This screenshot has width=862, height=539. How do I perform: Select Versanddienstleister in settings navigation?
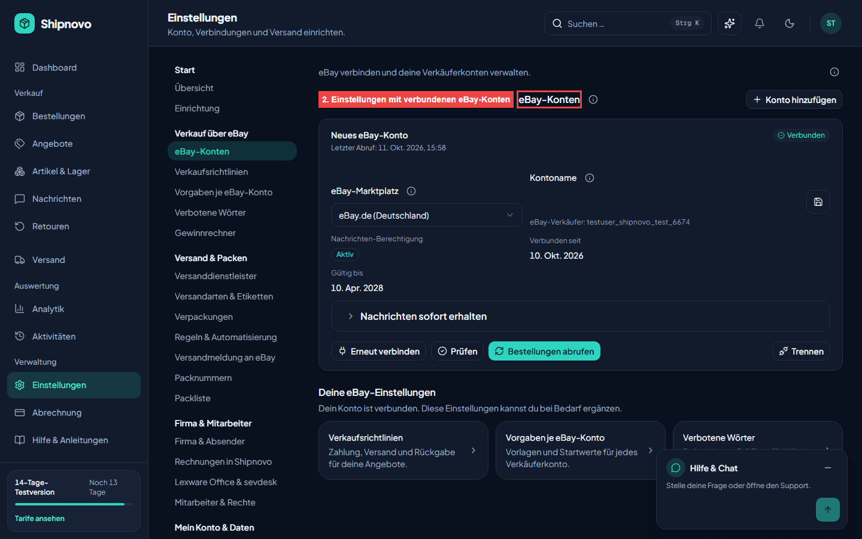point(232,276)
